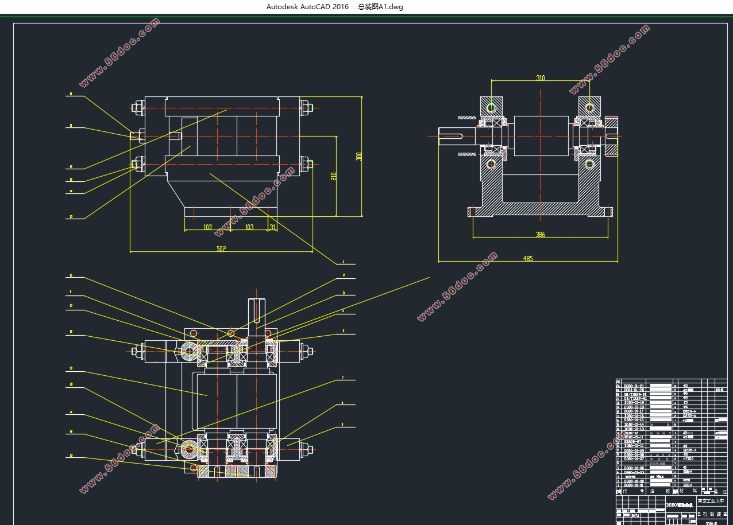
Task: Click the DG80-01-02 part code cell
Action: (x=634, y=481)
